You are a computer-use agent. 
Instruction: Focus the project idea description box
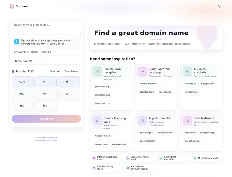coord(46,28)
